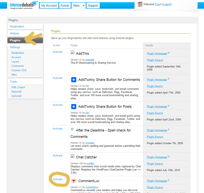The height and width of the screenshot is (193, 204).
Task: Open Moderation in the sidebar top
Action: (x=25, y=27)
